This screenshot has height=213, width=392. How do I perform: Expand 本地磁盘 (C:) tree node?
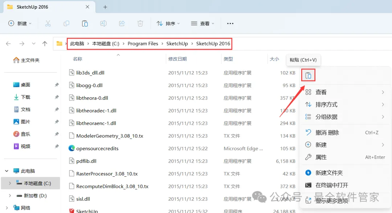(10, 183)
